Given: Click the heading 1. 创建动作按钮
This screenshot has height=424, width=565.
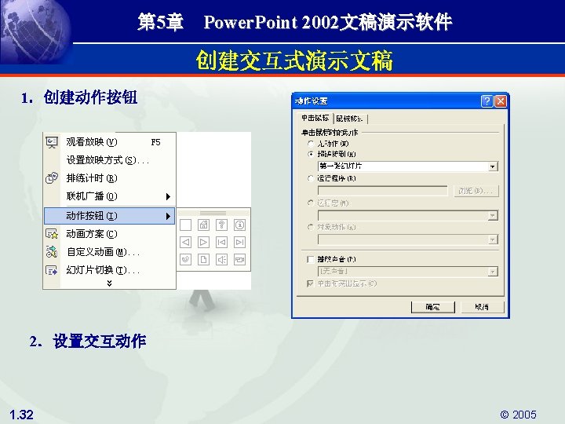Looking at the screenshot, I should (x=79, y=97).
